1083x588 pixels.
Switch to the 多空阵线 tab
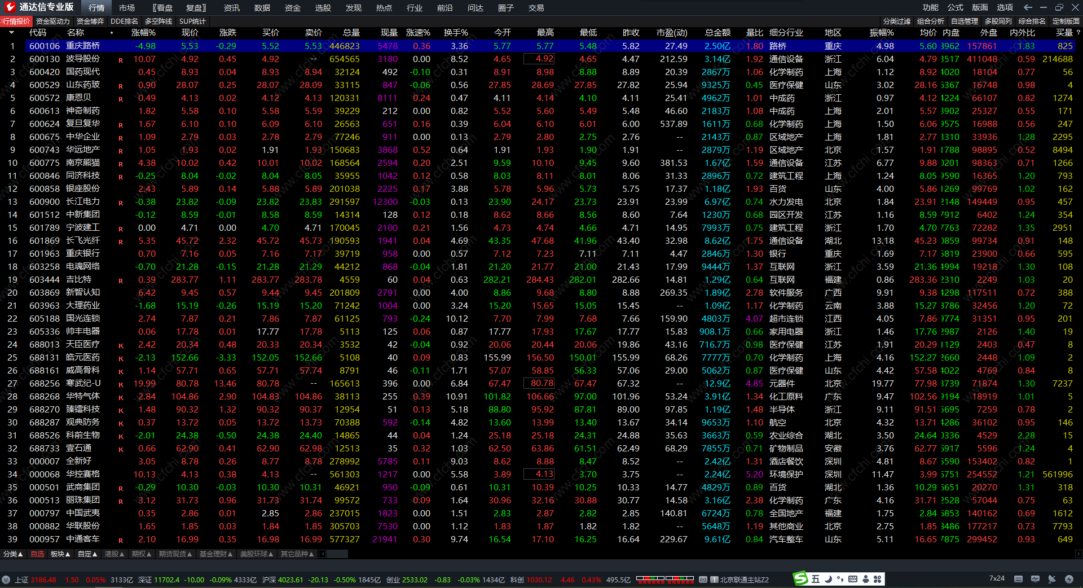pos(159,21)
